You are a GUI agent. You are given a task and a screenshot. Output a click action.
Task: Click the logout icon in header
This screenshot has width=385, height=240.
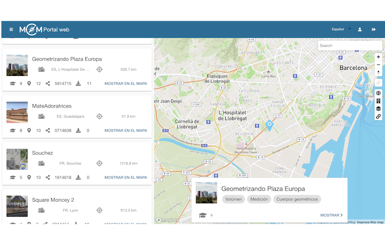[374, 30]
